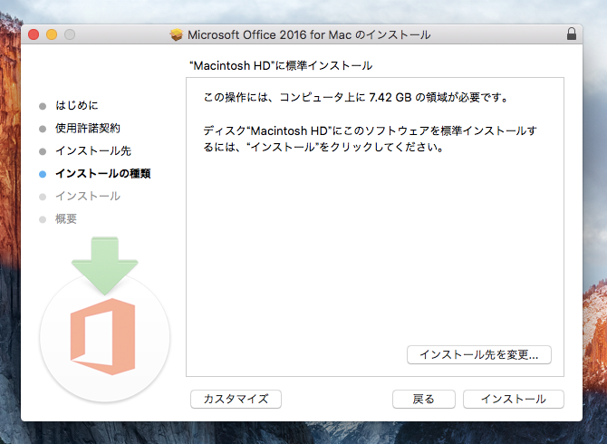Click the Microsoft Office 2016 for Mac window title
Viewport: 607px width, 444px height.
pyautogui.click(x=309, y=34)
